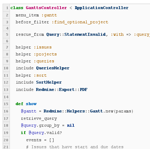The height and width of the screenshot is (149, 150).
Task: Click the menu_item text on line 2
Action: pos(27,15)
